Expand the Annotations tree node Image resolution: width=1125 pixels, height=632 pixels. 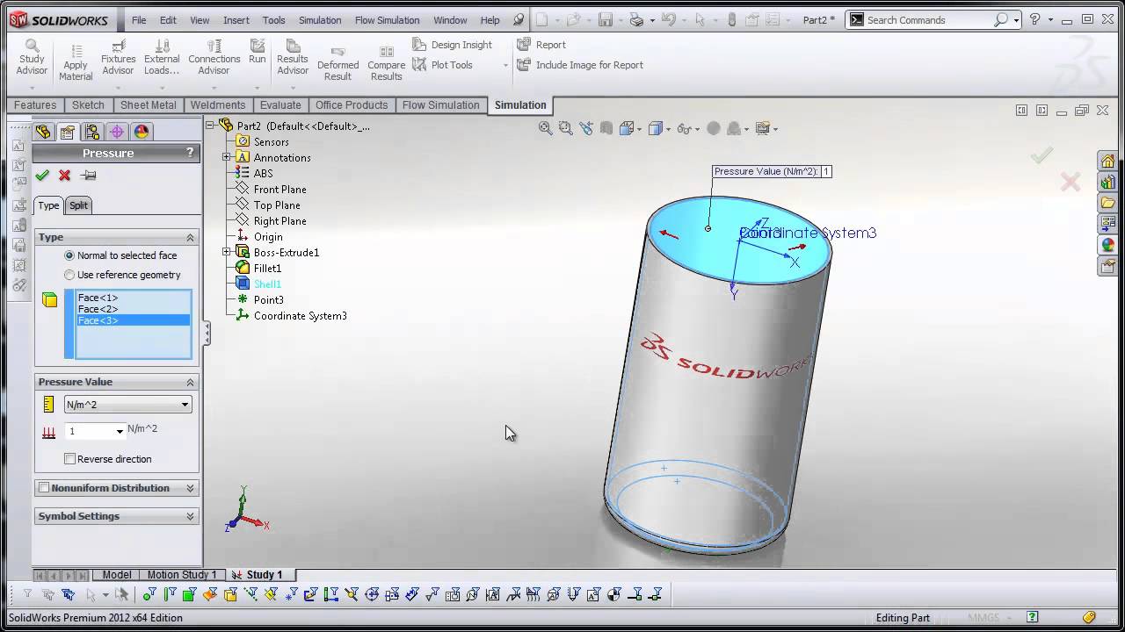227,157
